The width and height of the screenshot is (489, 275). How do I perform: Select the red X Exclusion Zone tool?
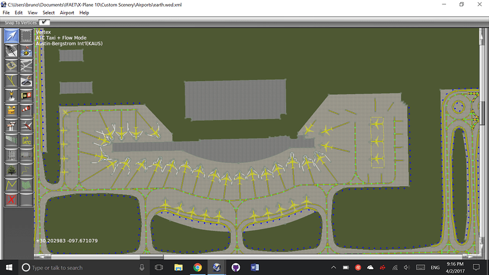pos(11,200)
